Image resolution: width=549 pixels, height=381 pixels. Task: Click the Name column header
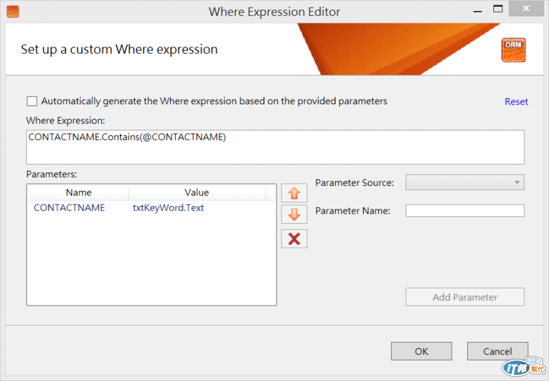coord(78,192)
